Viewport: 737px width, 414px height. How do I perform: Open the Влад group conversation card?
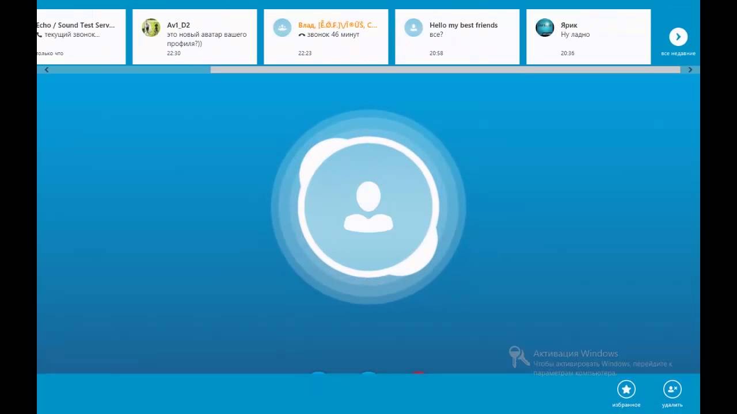(x=326, y=37)
